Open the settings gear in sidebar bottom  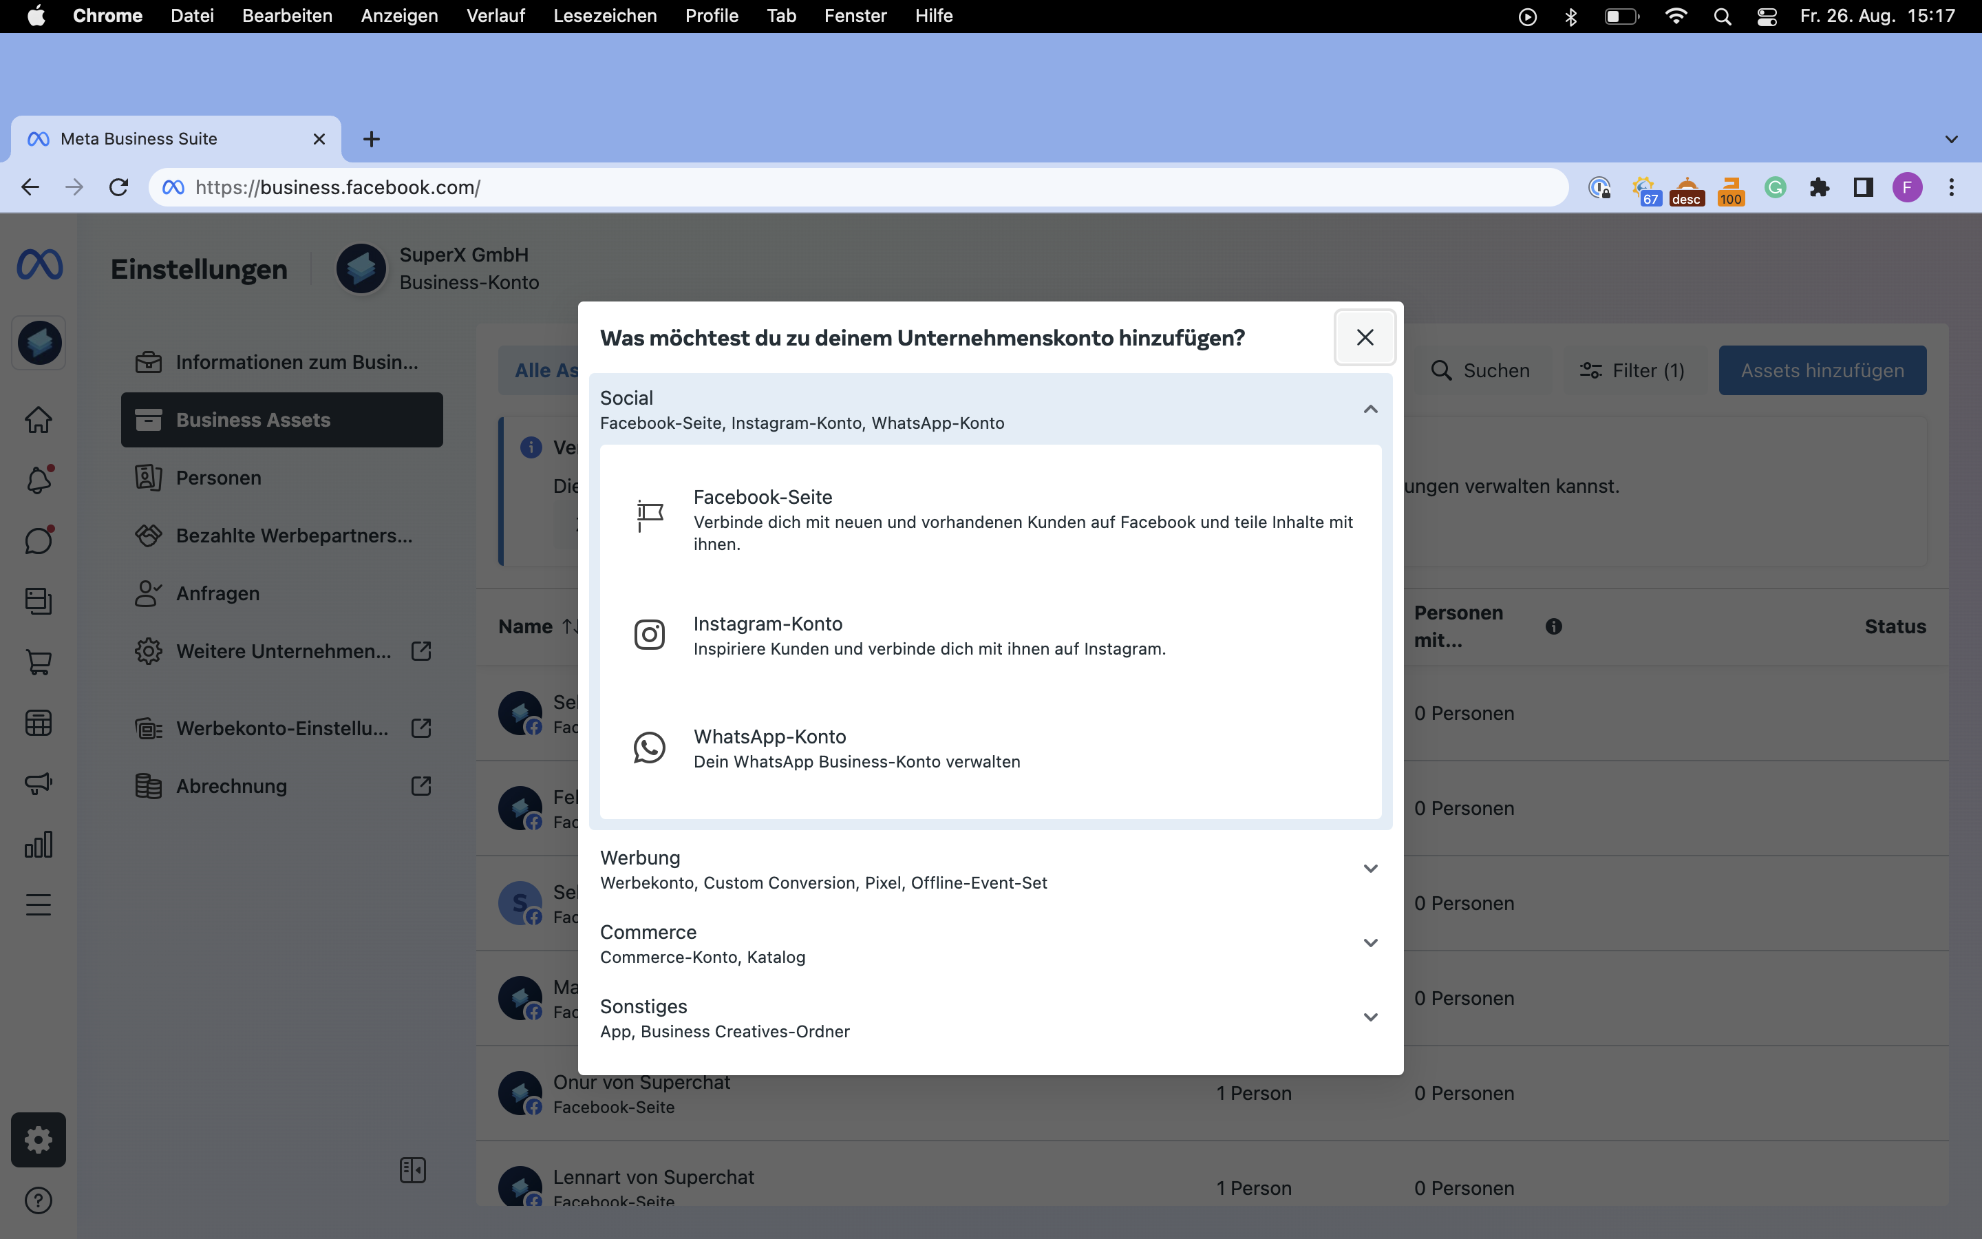coord(39,1140)
